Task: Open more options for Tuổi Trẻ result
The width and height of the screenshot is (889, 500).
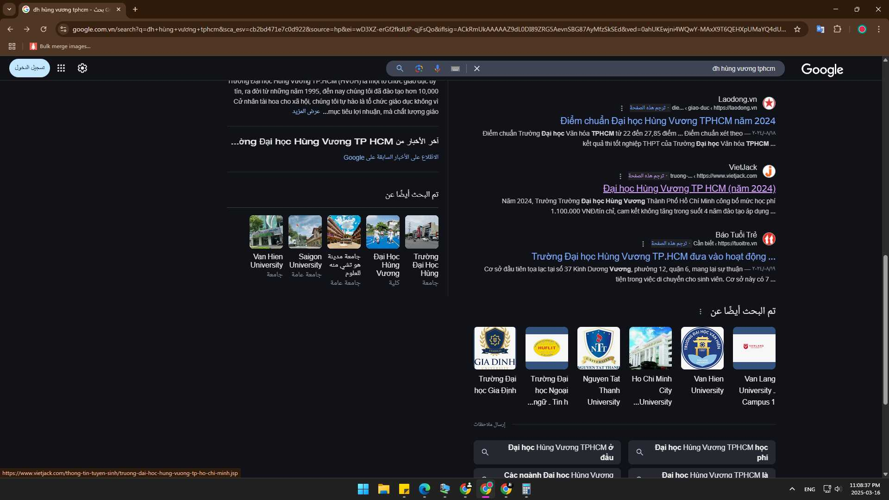Action: 643,244
